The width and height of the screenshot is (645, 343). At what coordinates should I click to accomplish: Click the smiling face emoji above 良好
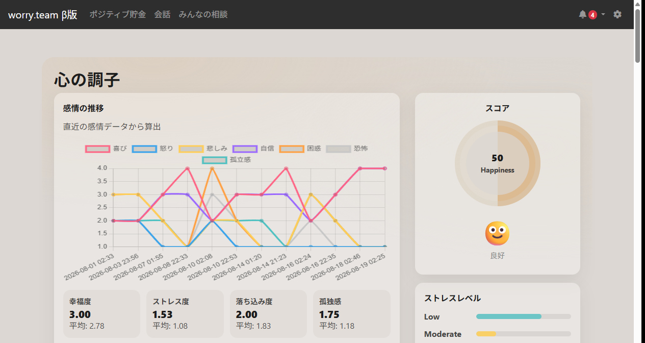tap(497, 234)
